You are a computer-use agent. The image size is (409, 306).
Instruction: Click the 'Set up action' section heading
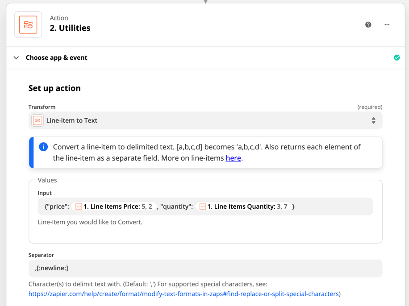click(54, 88)
